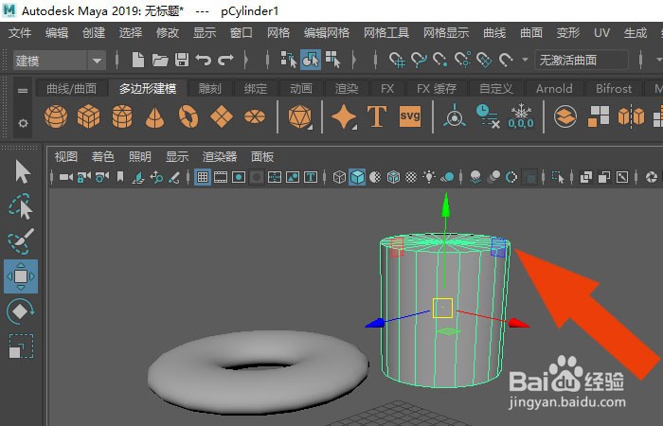Click the delete history shelf icon
This screenshot has width=663, height=426.
(488, 116)
